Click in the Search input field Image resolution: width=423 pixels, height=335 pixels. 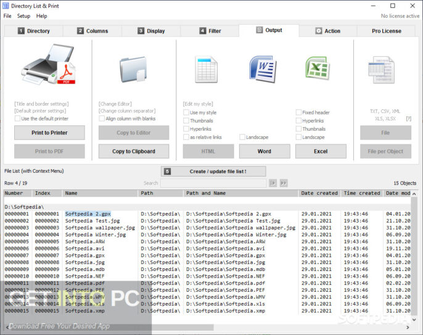(x=213, y=183)
